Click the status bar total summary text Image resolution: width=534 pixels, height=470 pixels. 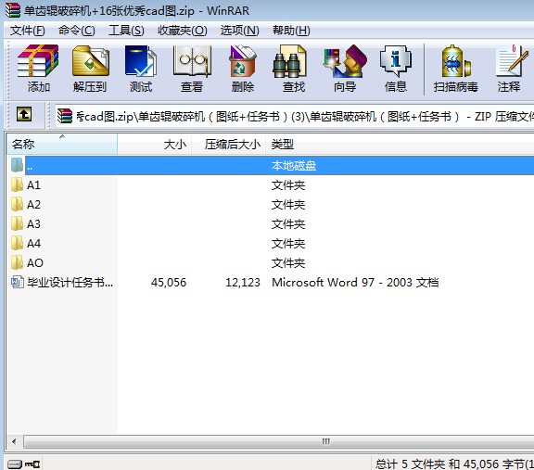pyautogui.click(x=454, y=464)
